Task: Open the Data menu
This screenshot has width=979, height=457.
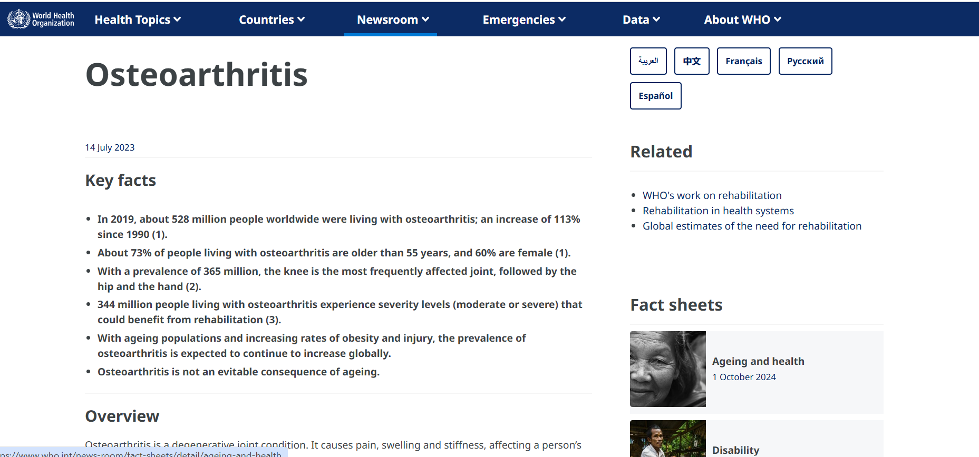Action: pyautogui.click(x=641, y=19)
